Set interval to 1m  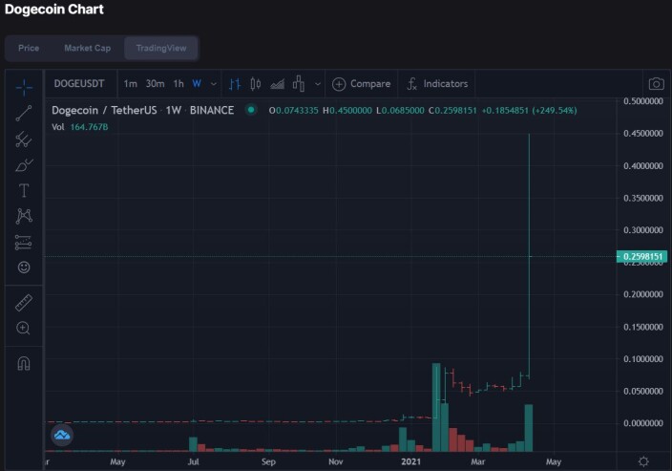130,84
